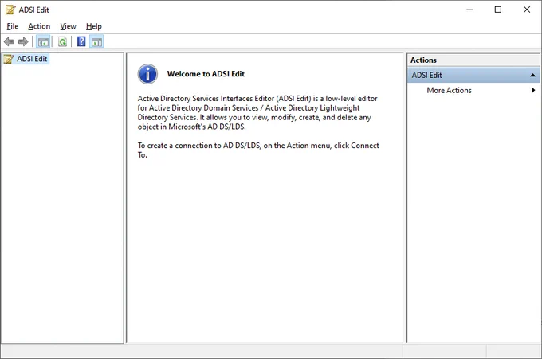The height and width of the screenshot is (359, 542).
Task: Open the View menu
Action: [x=68, y=26]
